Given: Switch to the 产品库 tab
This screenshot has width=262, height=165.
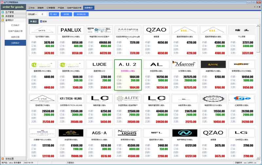Looking at the screenshot, I should point(61,8).
